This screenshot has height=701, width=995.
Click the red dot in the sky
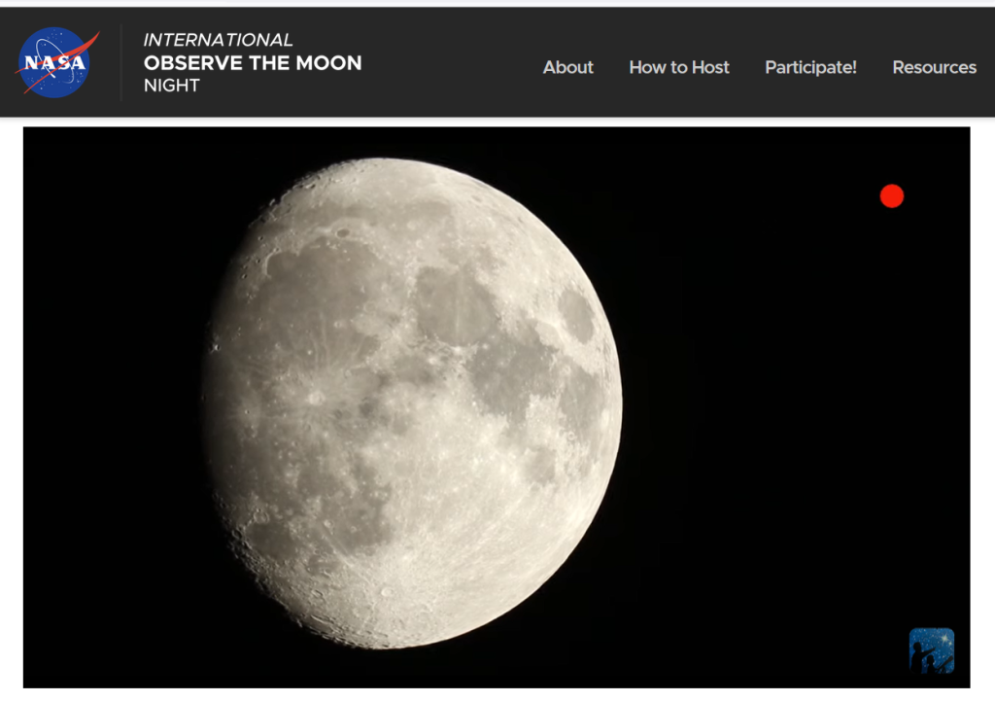click(x=891, y=196)
